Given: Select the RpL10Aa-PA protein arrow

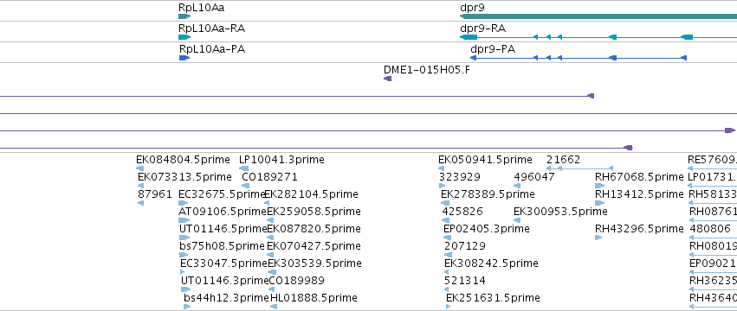Looking at the screenshot, I should click(x=184, y=58).
